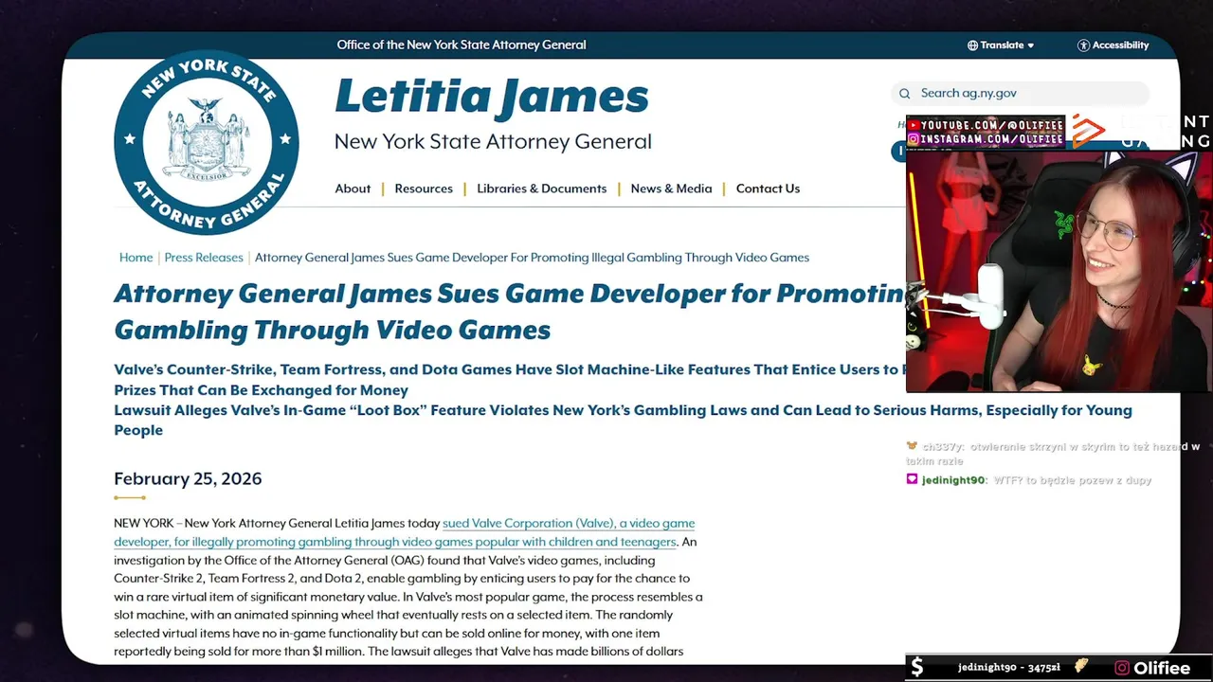Click jedinight90 chat message

1029,480
